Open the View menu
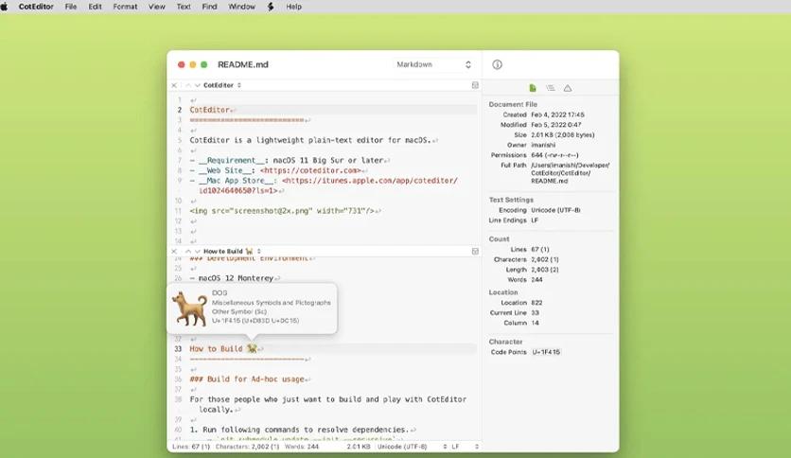The image size is (791, 458). (x=157, y=7)
